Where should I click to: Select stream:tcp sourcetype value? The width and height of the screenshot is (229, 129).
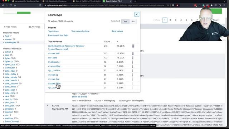click(x=54, y=79)
